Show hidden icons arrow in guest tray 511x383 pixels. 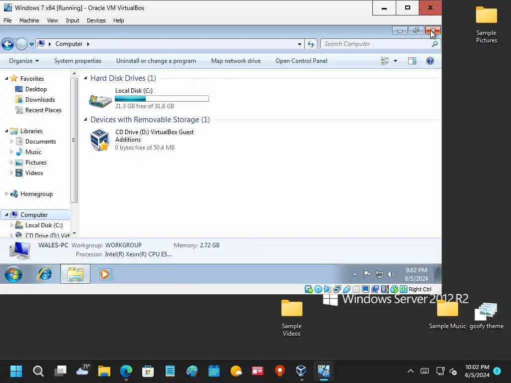pos(355,275)
